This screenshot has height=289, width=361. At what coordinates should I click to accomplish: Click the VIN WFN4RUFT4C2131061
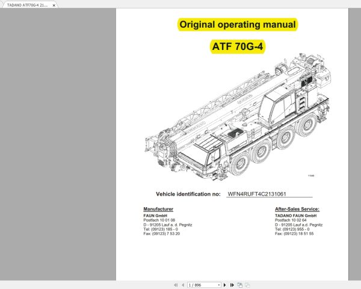click(257, 194)
